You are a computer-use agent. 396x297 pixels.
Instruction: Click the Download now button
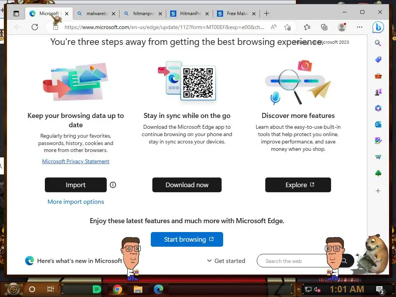[x=187, y=185]
